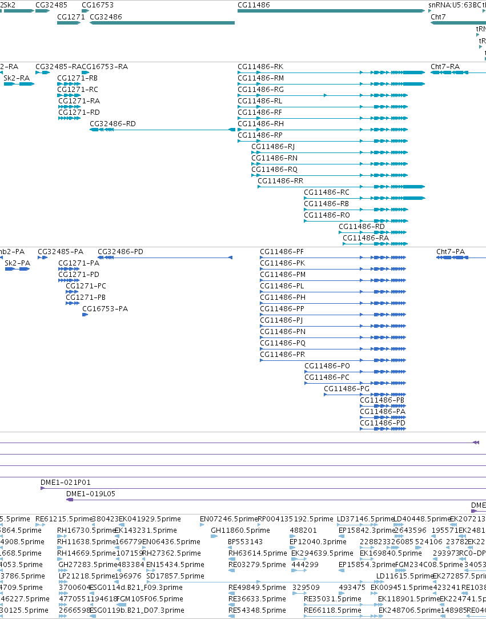Image resolution: width=486 pixels, height=619 pixels.
Task: Click protein CG11486-PG
Action: 347,389
